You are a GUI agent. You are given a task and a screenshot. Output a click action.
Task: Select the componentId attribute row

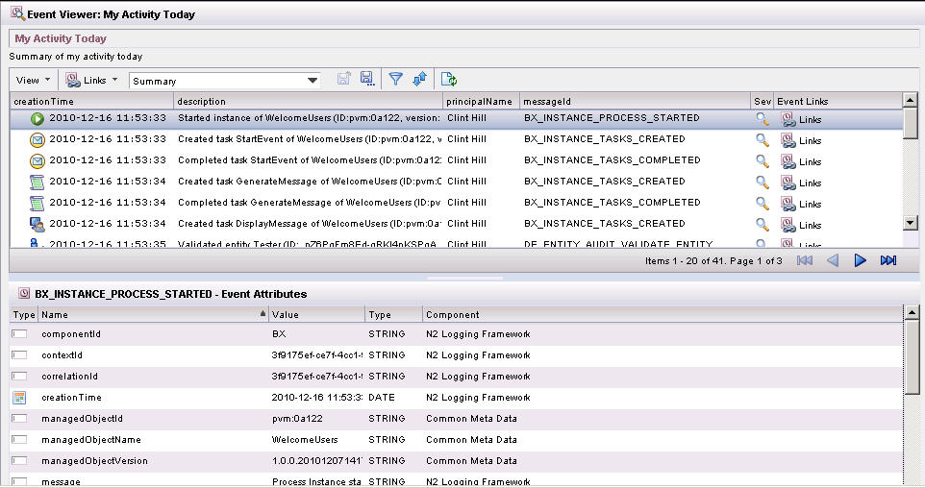456,334
